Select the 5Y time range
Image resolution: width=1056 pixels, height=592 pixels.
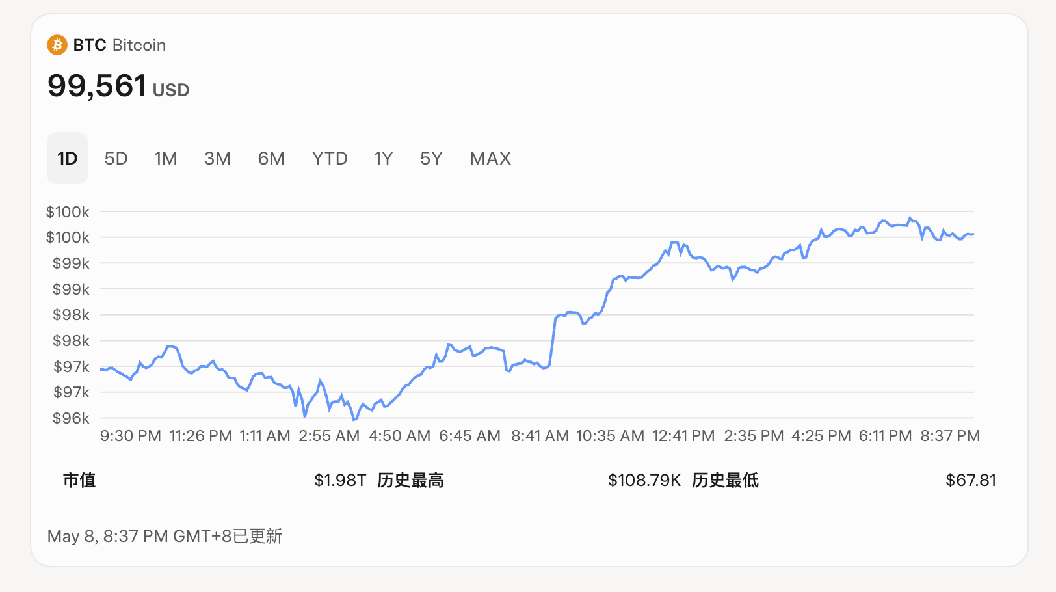[431, 158]
